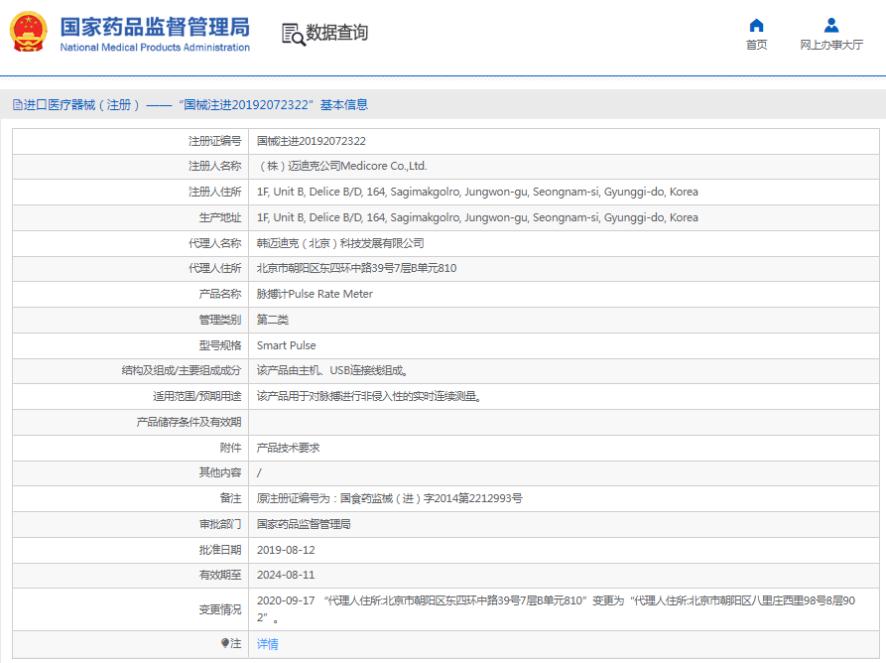Screen dimensions: 886x663
Task: Click the 网上办事大厅 person icon
Action: click(831, 26)
